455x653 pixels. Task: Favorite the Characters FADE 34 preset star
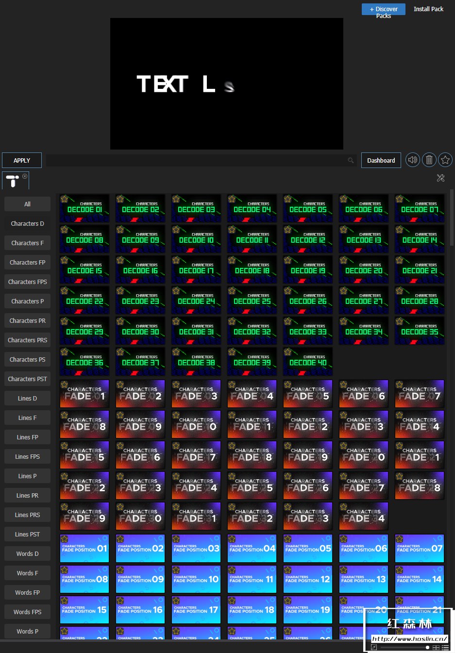pos(343,507)
